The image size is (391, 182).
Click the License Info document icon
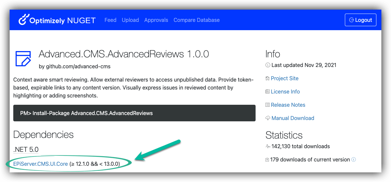pos(268,92)
